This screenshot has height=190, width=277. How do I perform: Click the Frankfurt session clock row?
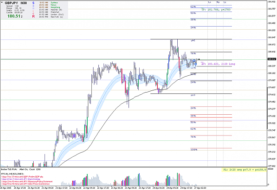point(49,12)
